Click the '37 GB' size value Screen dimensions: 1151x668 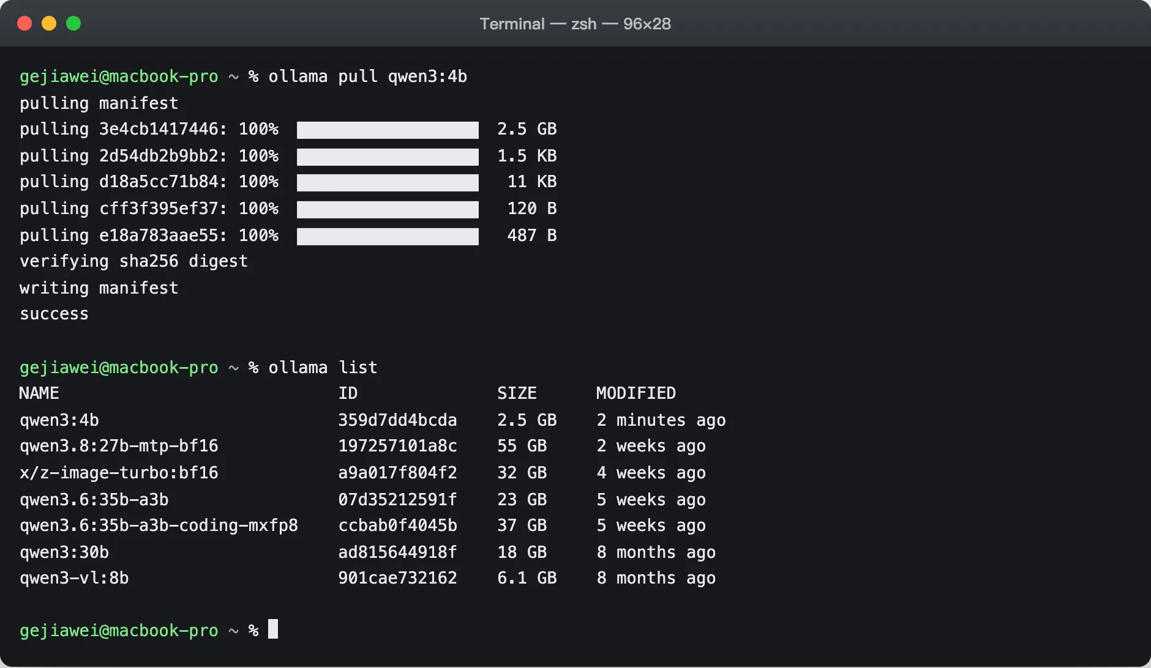[x=522, y=525]
